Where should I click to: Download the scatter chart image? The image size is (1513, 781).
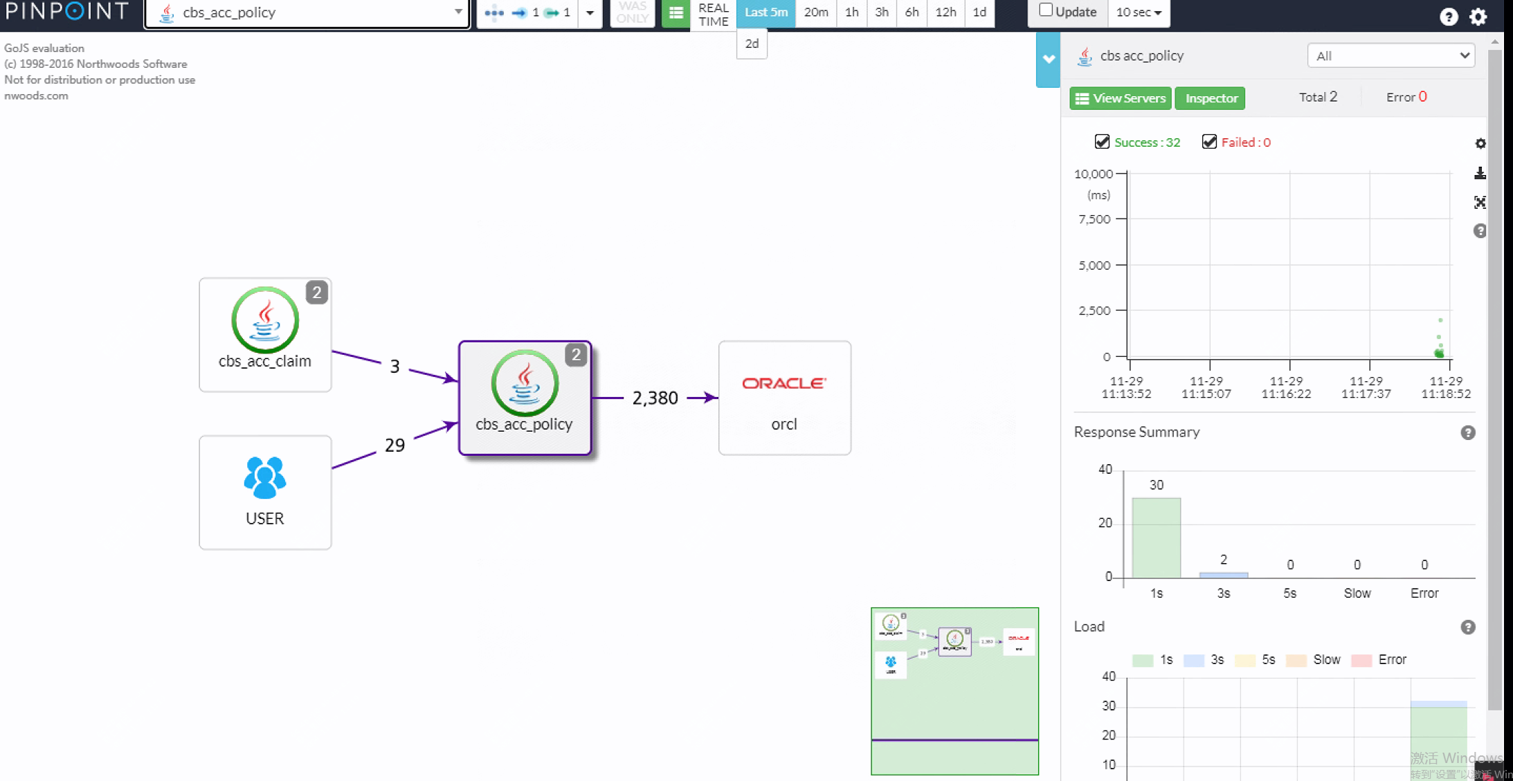(1480, 173)
